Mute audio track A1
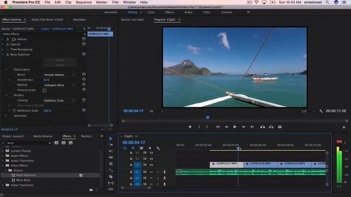Image resolution: width=351 pixels, height=197 pixels. coord(151,172)
